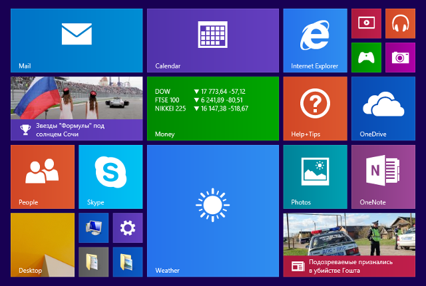Image resolution: width=426 pixels, height=286 pixels.
Task: Launch the OneNote tile
Action: point(383,177)
